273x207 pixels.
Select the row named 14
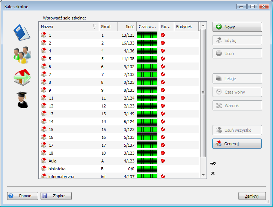[119, 121]
